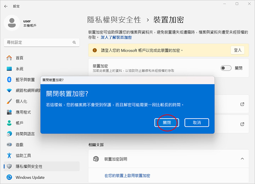Click the back arrow in Settings
Viewport: 255px width, 184px height.
click(x=6, y=6)
